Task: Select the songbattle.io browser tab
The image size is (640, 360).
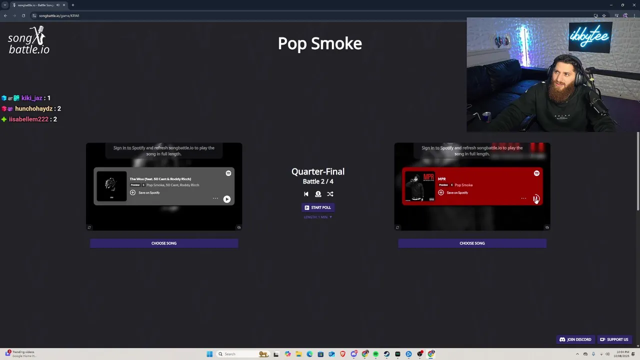Action: tap(39, 5)
